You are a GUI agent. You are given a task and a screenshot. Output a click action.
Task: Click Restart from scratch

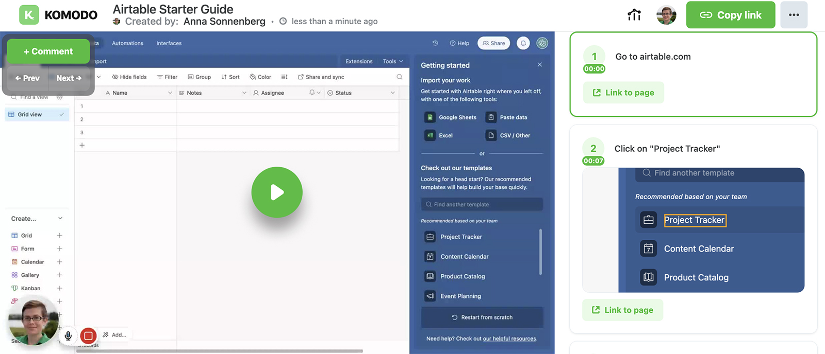tap(482, 317)
